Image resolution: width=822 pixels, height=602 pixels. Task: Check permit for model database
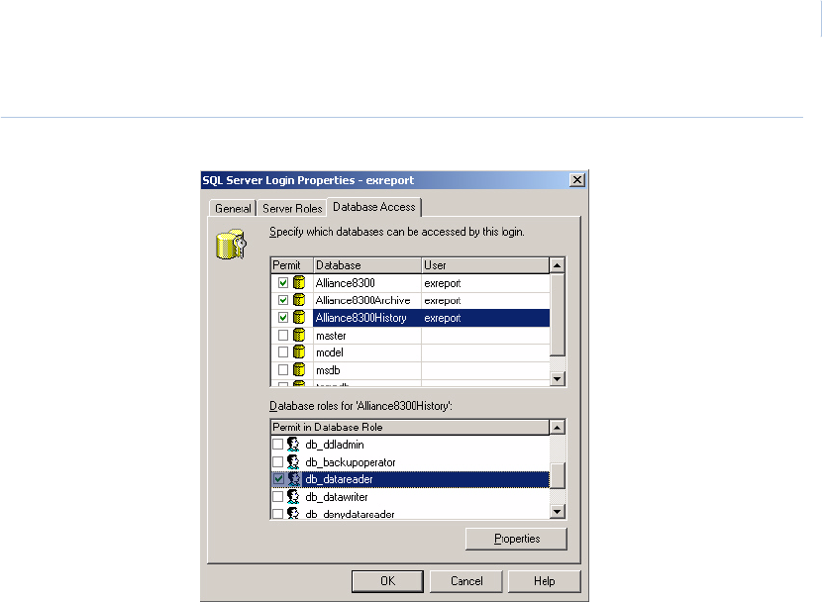point(283,352)
